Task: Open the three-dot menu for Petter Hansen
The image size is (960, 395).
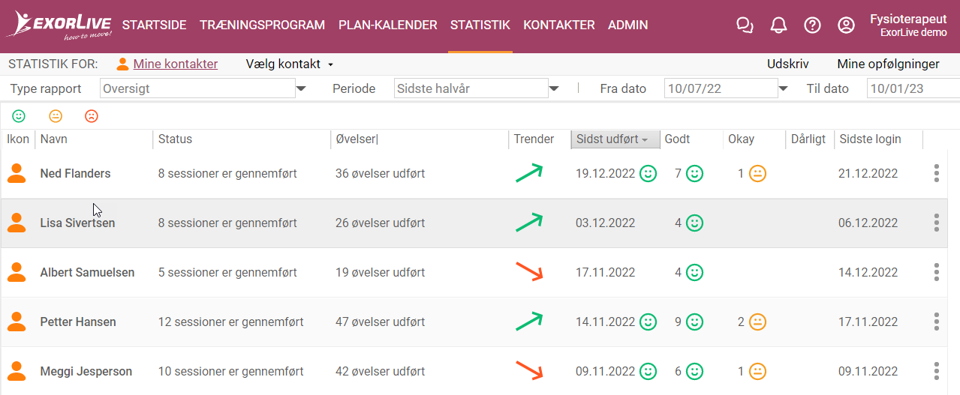Action: 936,322
